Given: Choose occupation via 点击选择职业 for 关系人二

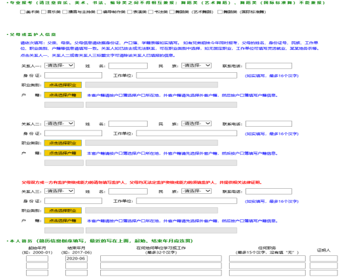Looking at the screenshot, I should point(63,143).
